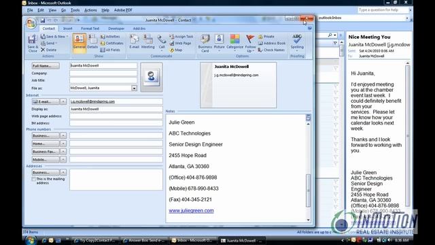Open the dropdown arrow beside Business Fax

(x=63, y=152)
